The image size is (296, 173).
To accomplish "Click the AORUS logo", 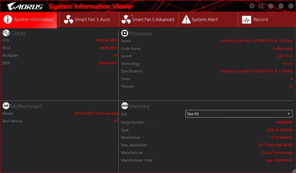I will pyautogui.click(x=25, y=6).
